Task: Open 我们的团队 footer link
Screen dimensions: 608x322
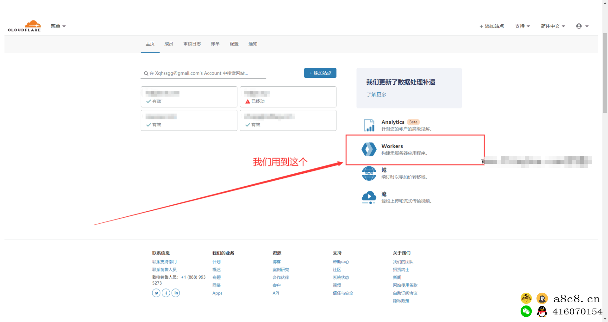Action: 403,262
